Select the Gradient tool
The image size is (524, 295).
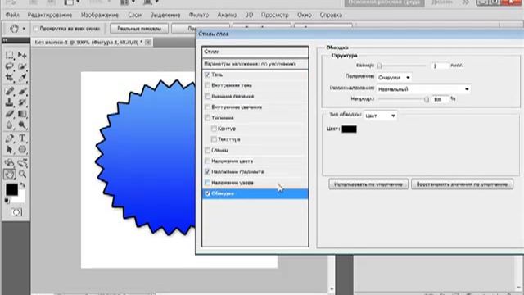pyautogui.click(x=22, y=114)
